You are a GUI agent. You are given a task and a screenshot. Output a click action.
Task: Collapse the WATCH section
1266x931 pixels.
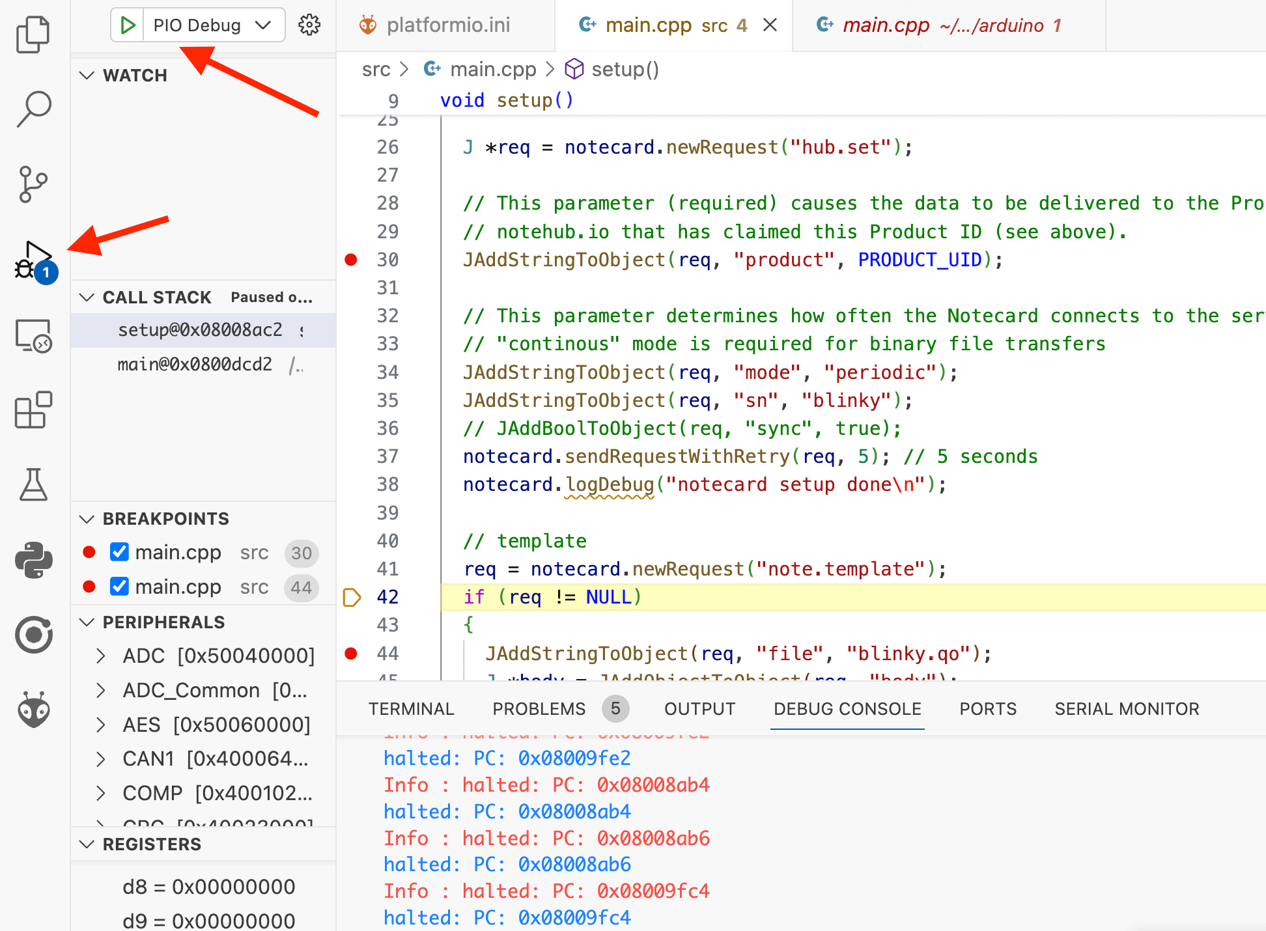point(87,76)
